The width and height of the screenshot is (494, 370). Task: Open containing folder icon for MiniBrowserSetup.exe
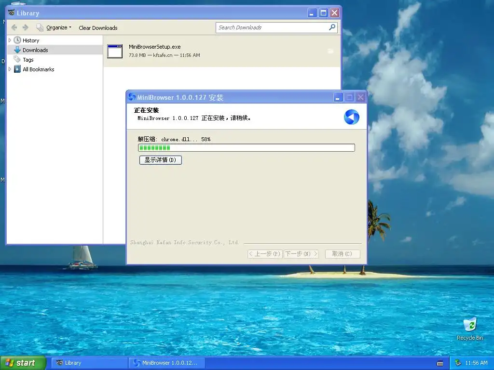point(330,51)
